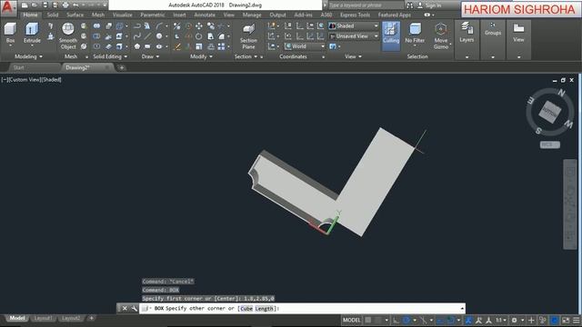Click the Smooth Object mesh tool
This screenshot has height=327, width=582.
click(68, 35)
